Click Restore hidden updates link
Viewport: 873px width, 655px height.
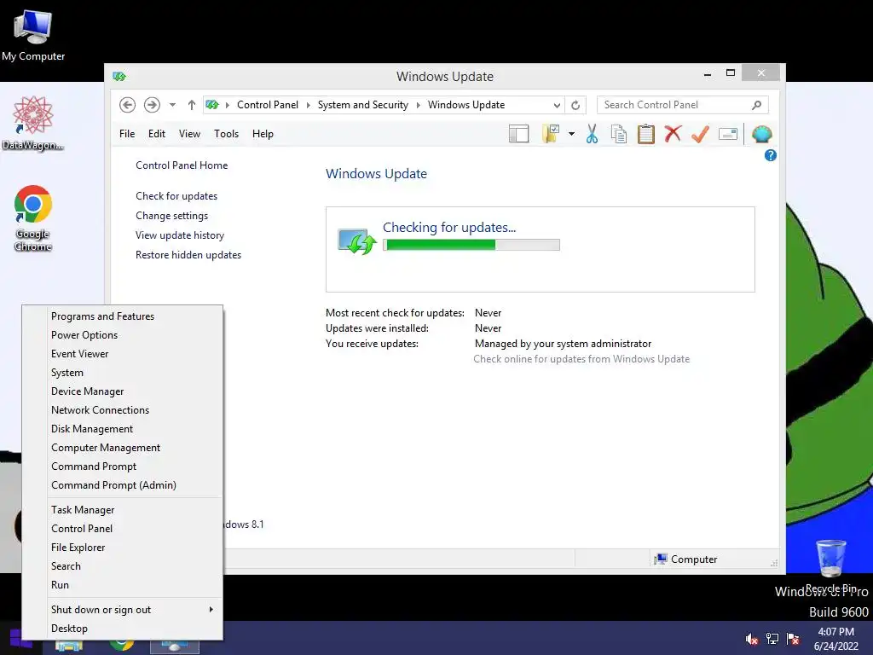click(x=188, y=254)
